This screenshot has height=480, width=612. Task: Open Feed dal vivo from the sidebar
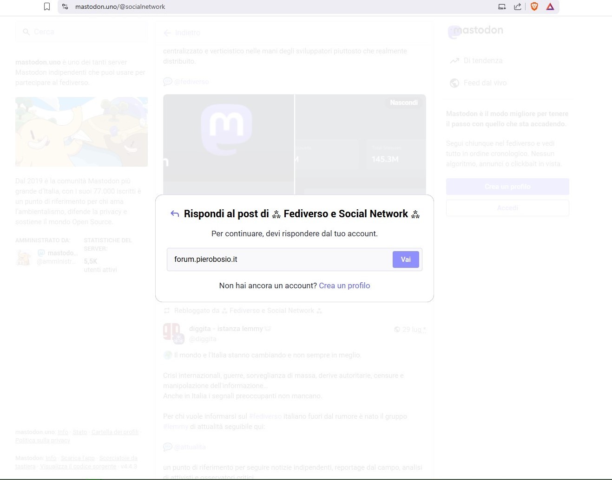tap(485, 83)
